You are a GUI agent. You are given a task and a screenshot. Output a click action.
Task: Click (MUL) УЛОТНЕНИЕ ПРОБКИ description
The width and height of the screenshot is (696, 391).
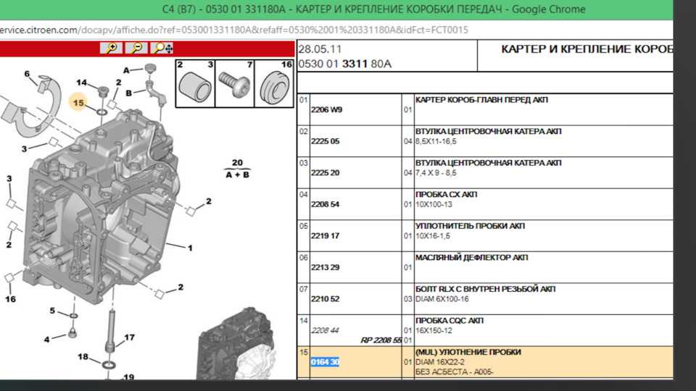468,352
